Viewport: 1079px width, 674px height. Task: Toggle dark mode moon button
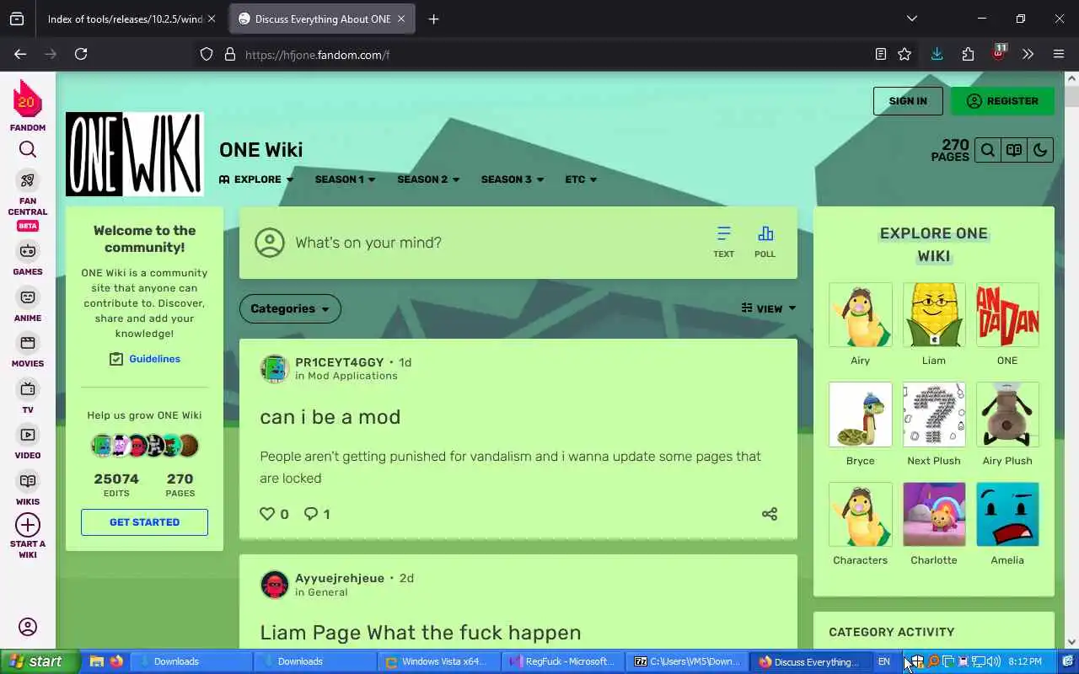[1040, 150]
